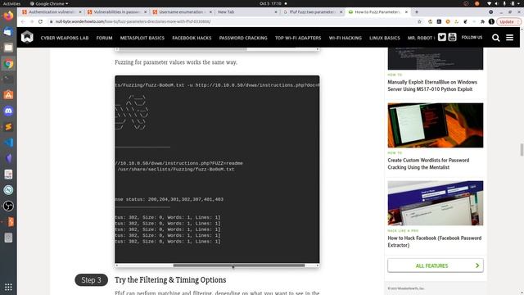Click the ffuf code block horizontal scrollbar
This screenshot has width=524, height=295.
tap(238, 265)
